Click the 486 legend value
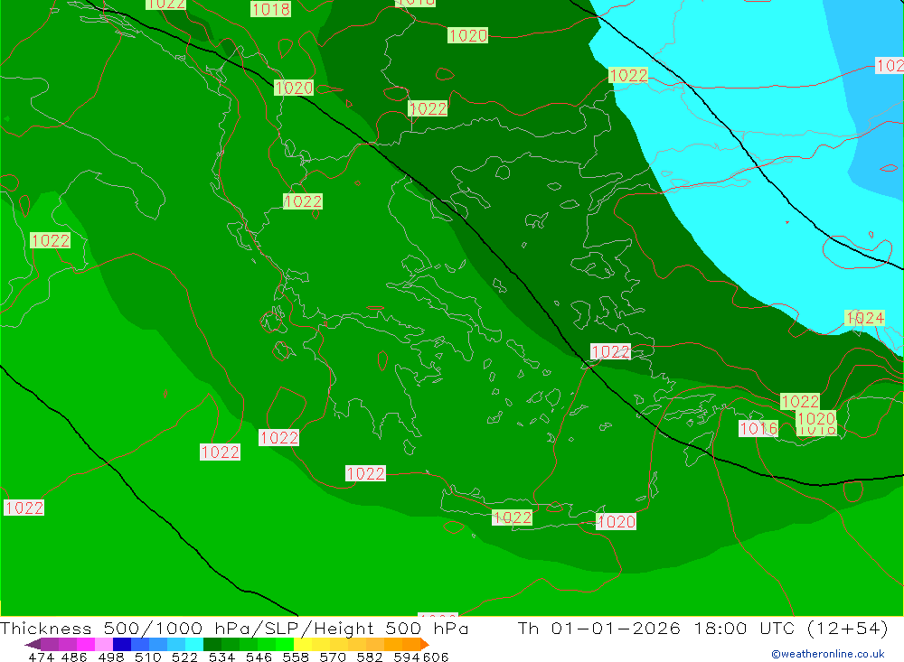The width and height of the screenshot is (904, 662). (x=74, y=657)
